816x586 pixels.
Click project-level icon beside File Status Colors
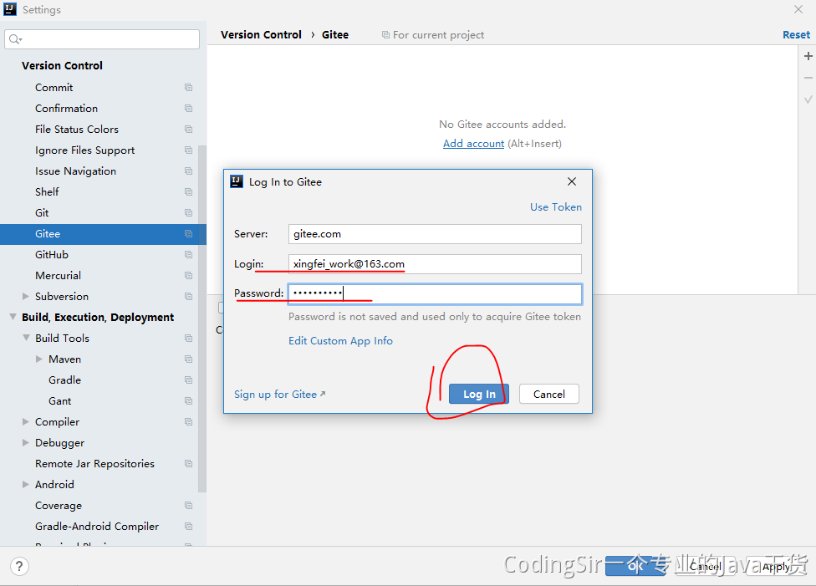tap(188, 129)
